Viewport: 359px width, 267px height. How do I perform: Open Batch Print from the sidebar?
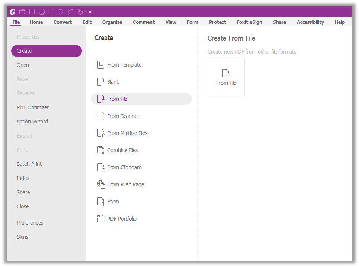click(x=29, y=164)
